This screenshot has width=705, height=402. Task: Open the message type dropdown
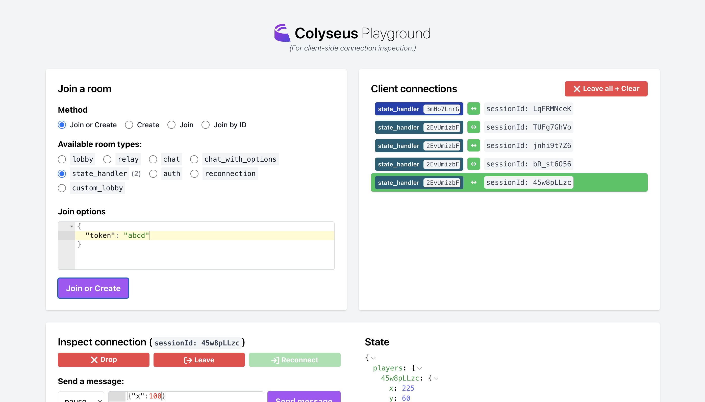click(x=81, y=397)
